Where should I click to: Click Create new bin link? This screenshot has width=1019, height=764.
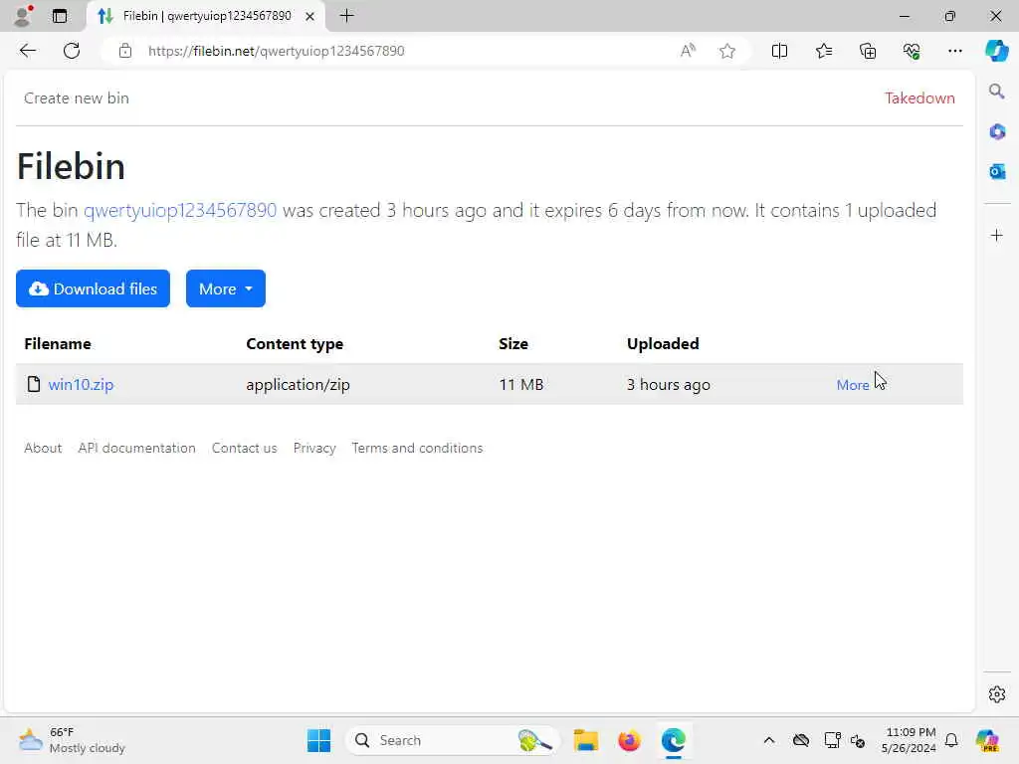76,98
